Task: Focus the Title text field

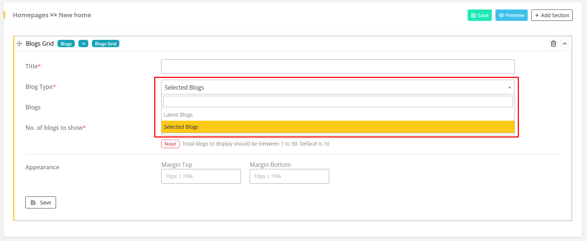Action: (x=338, y=67)
